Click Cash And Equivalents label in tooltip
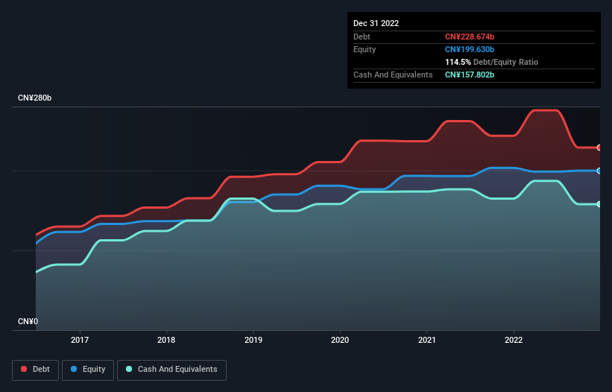The width and height of the screenshot is (612, 392). point(393,75)
